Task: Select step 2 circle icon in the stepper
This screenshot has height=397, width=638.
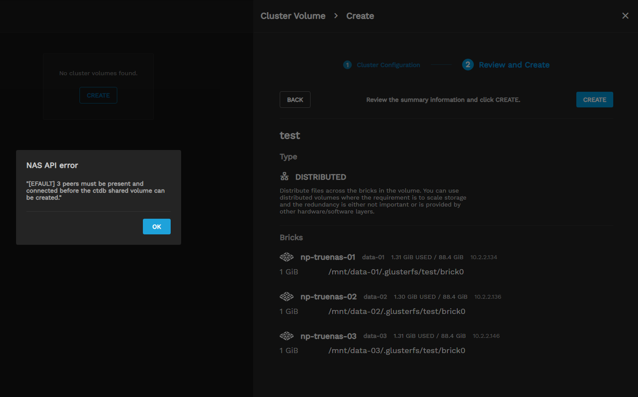Action: click(x=468, y=65)
